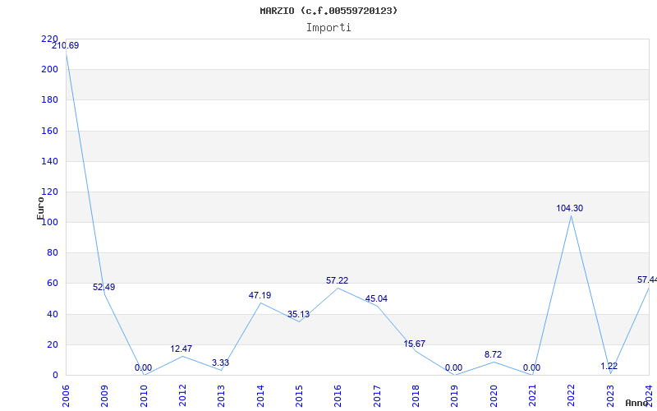Select the 210.69 data label
The image size is (657, 411).
pos(66,46)
